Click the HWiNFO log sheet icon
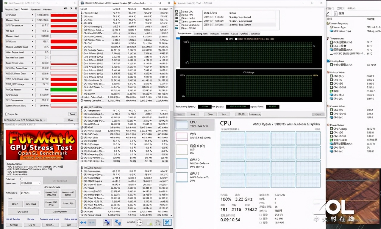The height and width of the screenshot is (229, 381). pyautogui.click(x=149, y=222)
